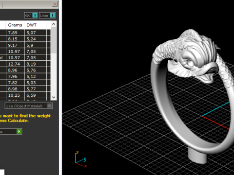234x175 pixels.
Task: Select the 8.15 grams cell
Action: (15, 39)
